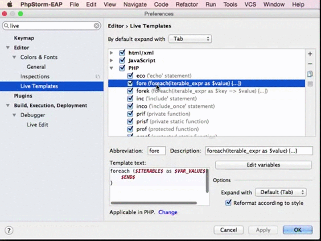Click the remove template minus icon
The width and height of the screenshot is (321, 241).
[x=310, y=64]
